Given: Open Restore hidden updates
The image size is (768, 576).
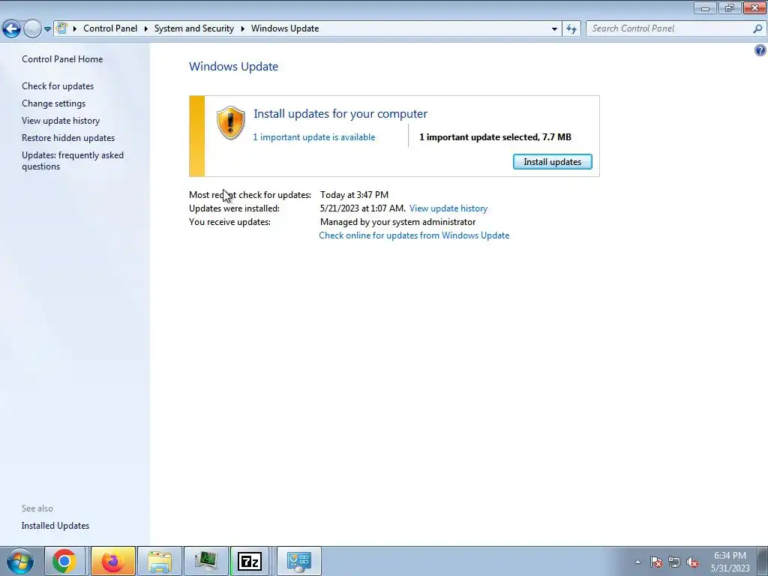Looking at the screenshot, I should pyautogui.click(x=68, y=138).
